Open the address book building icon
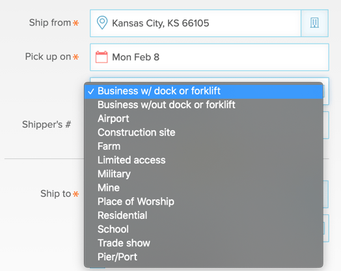 point(314,23)
